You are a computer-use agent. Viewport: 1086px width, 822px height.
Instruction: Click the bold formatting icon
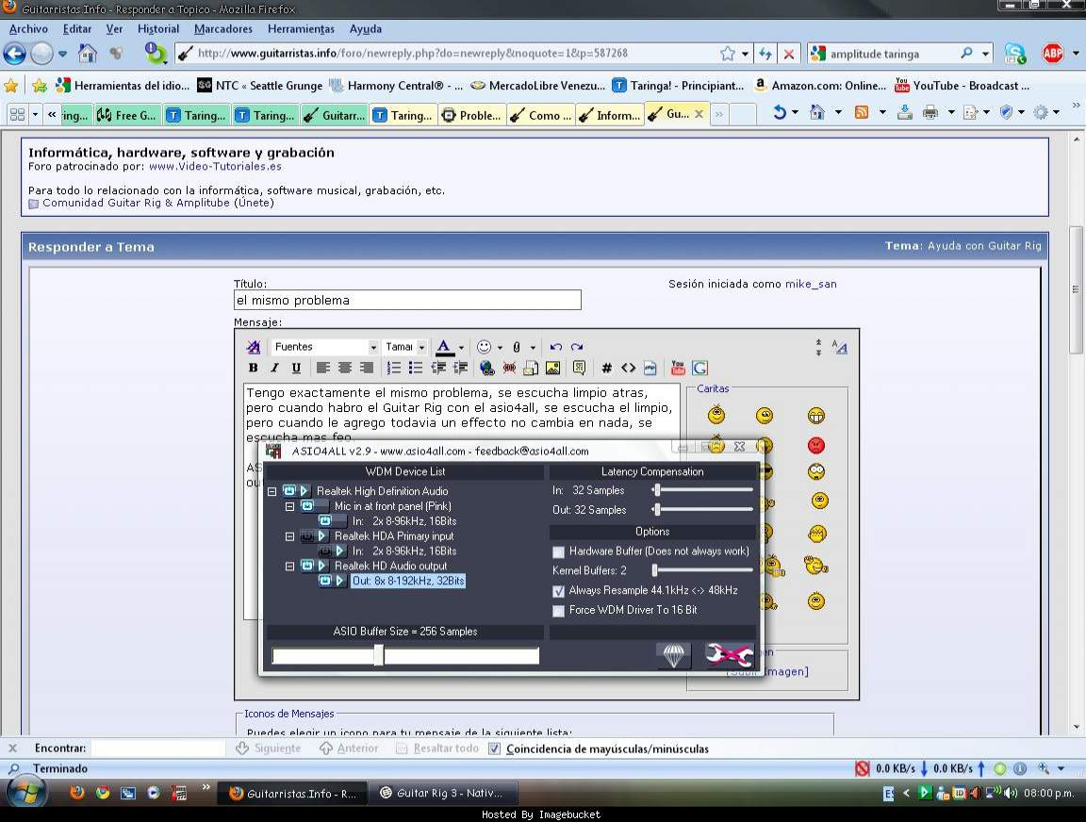(x=253, y=369)
